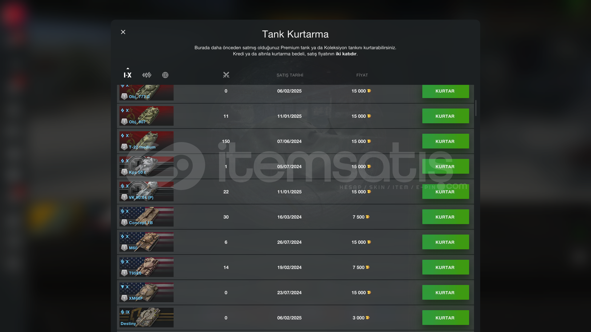This screenshot has width=591, height=332.
Task: Sort by Satış Tarihi column
Action: pyautogui.click(x=290, y=75)
